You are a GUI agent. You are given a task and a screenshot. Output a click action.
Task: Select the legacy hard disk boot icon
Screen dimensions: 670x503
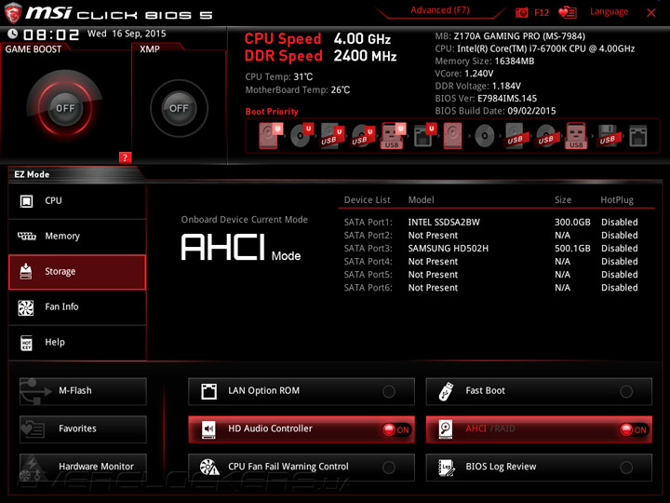tap(452, 136)
